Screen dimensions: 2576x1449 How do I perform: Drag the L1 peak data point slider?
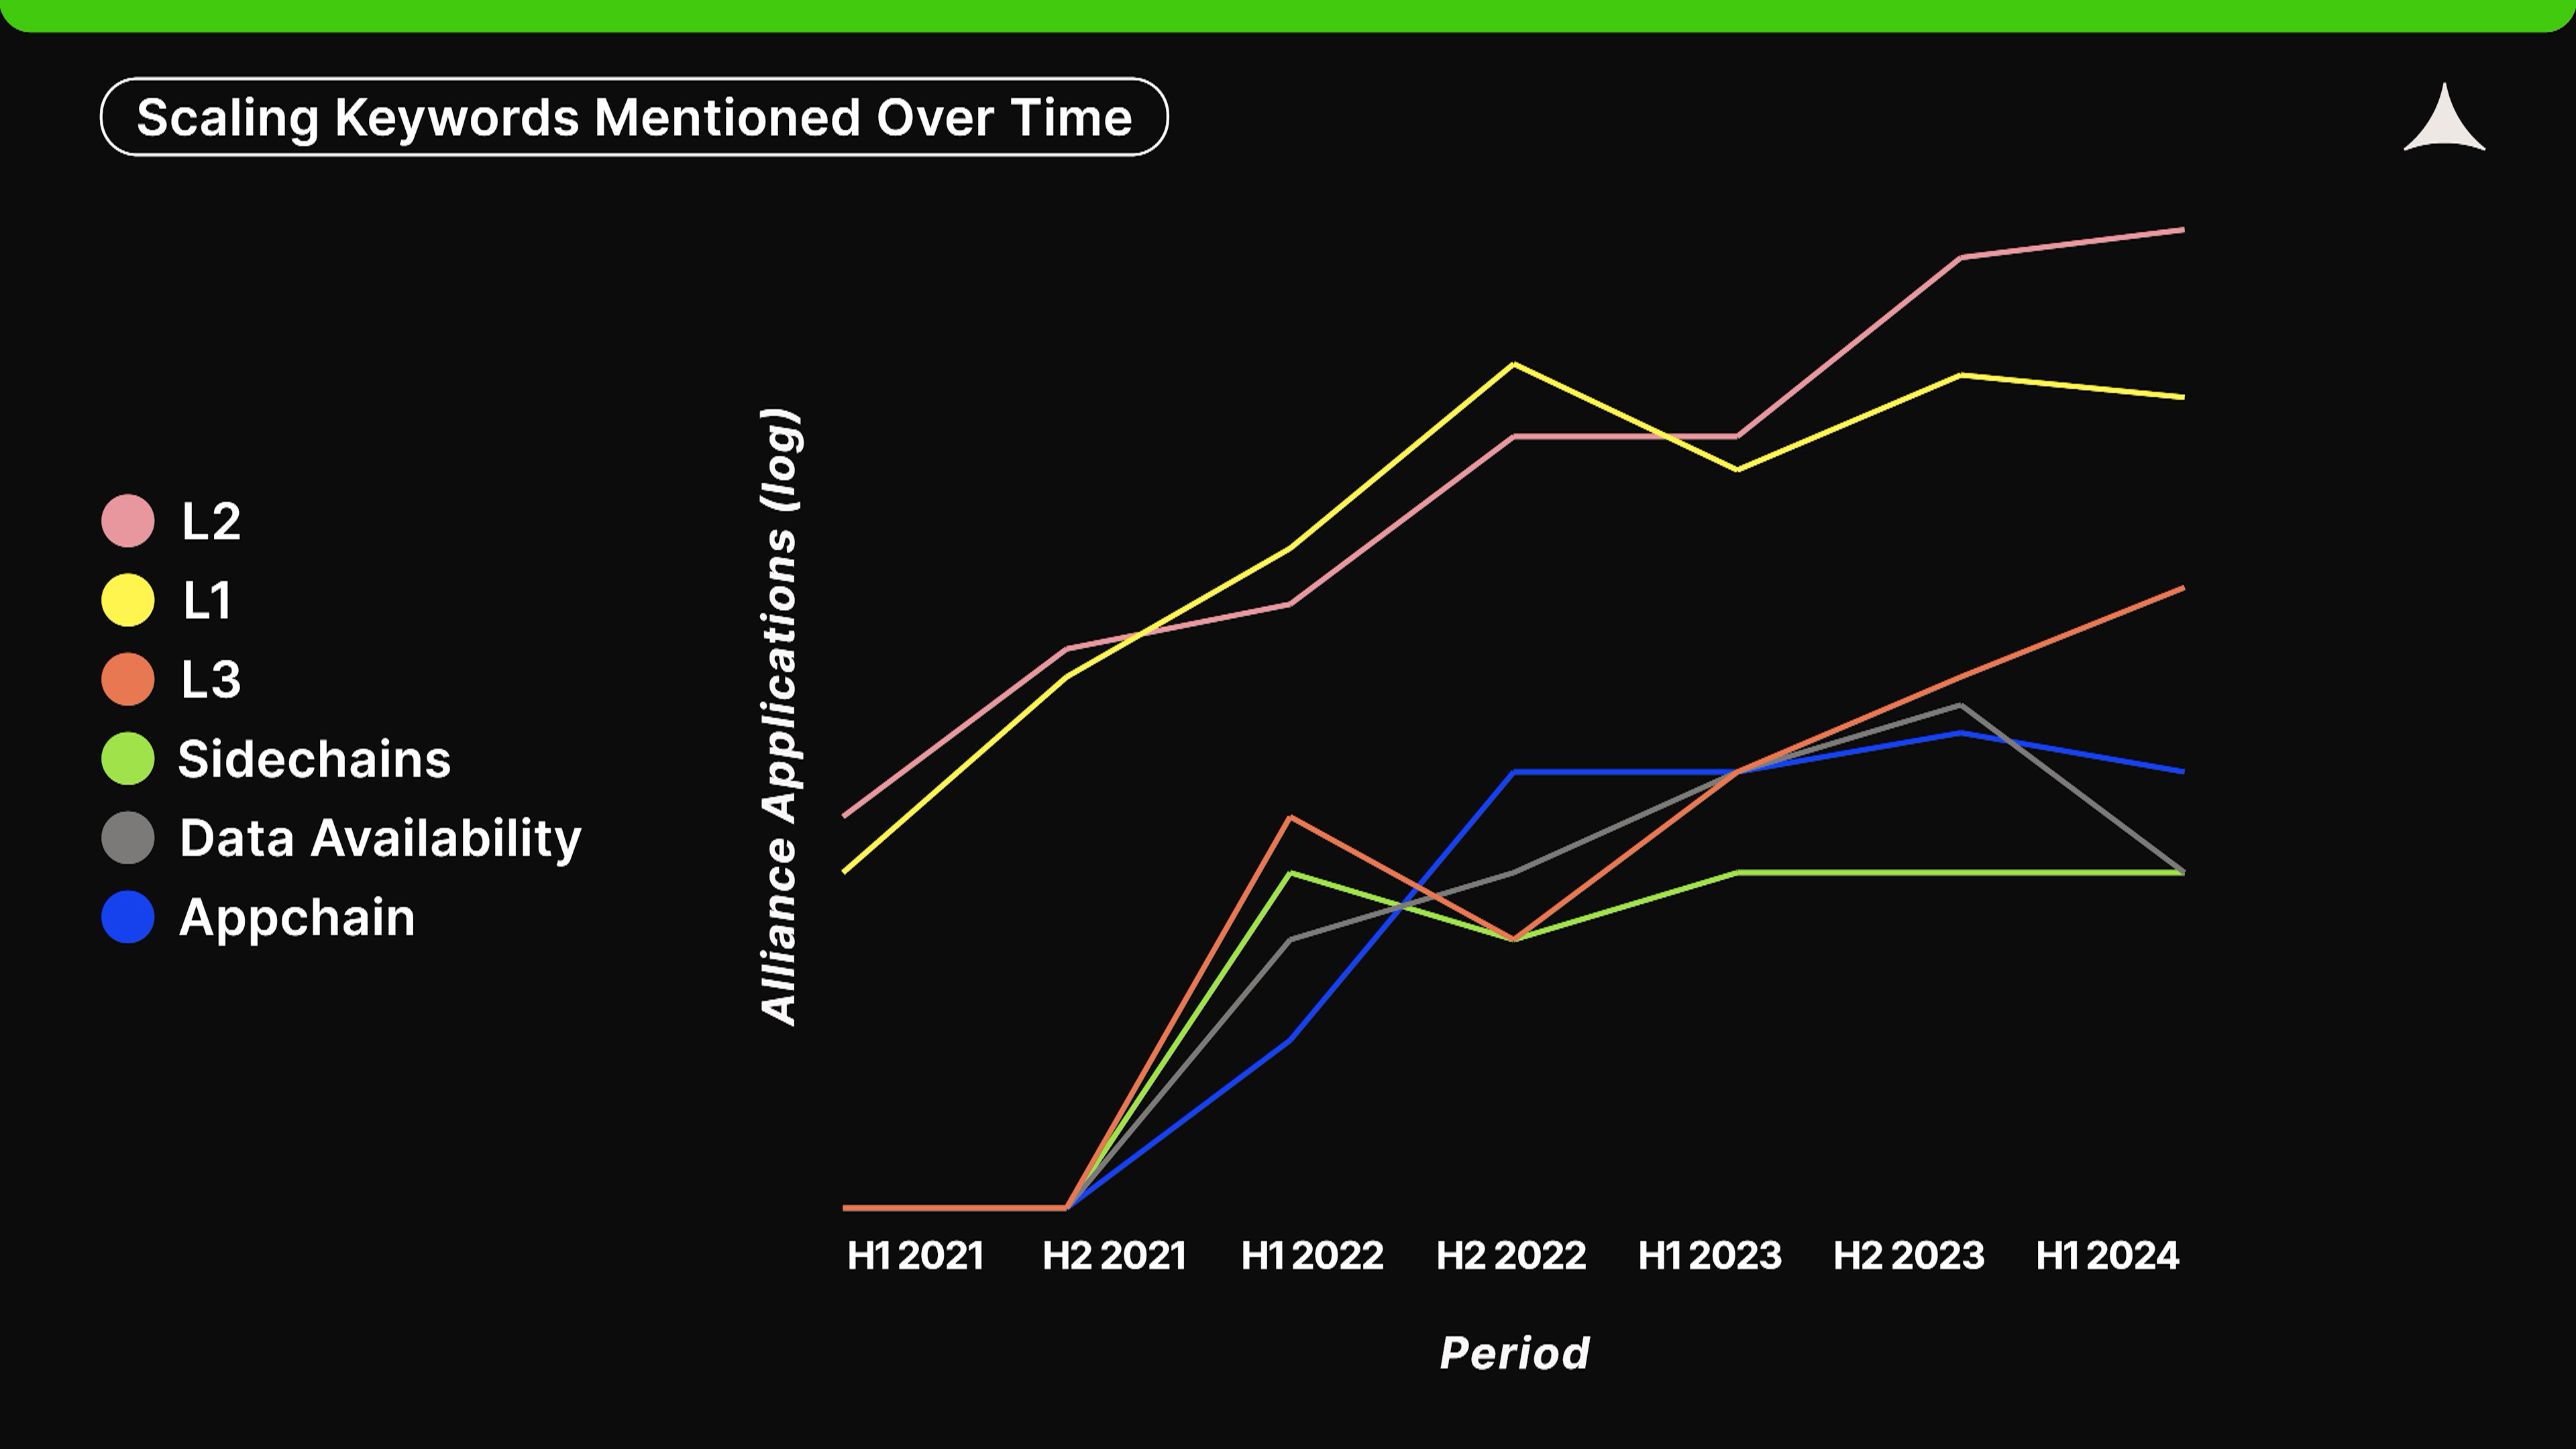click(x=1515, y=366)
